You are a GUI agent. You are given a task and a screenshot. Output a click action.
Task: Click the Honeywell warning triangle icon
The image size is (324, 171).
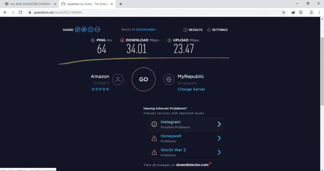154,138
